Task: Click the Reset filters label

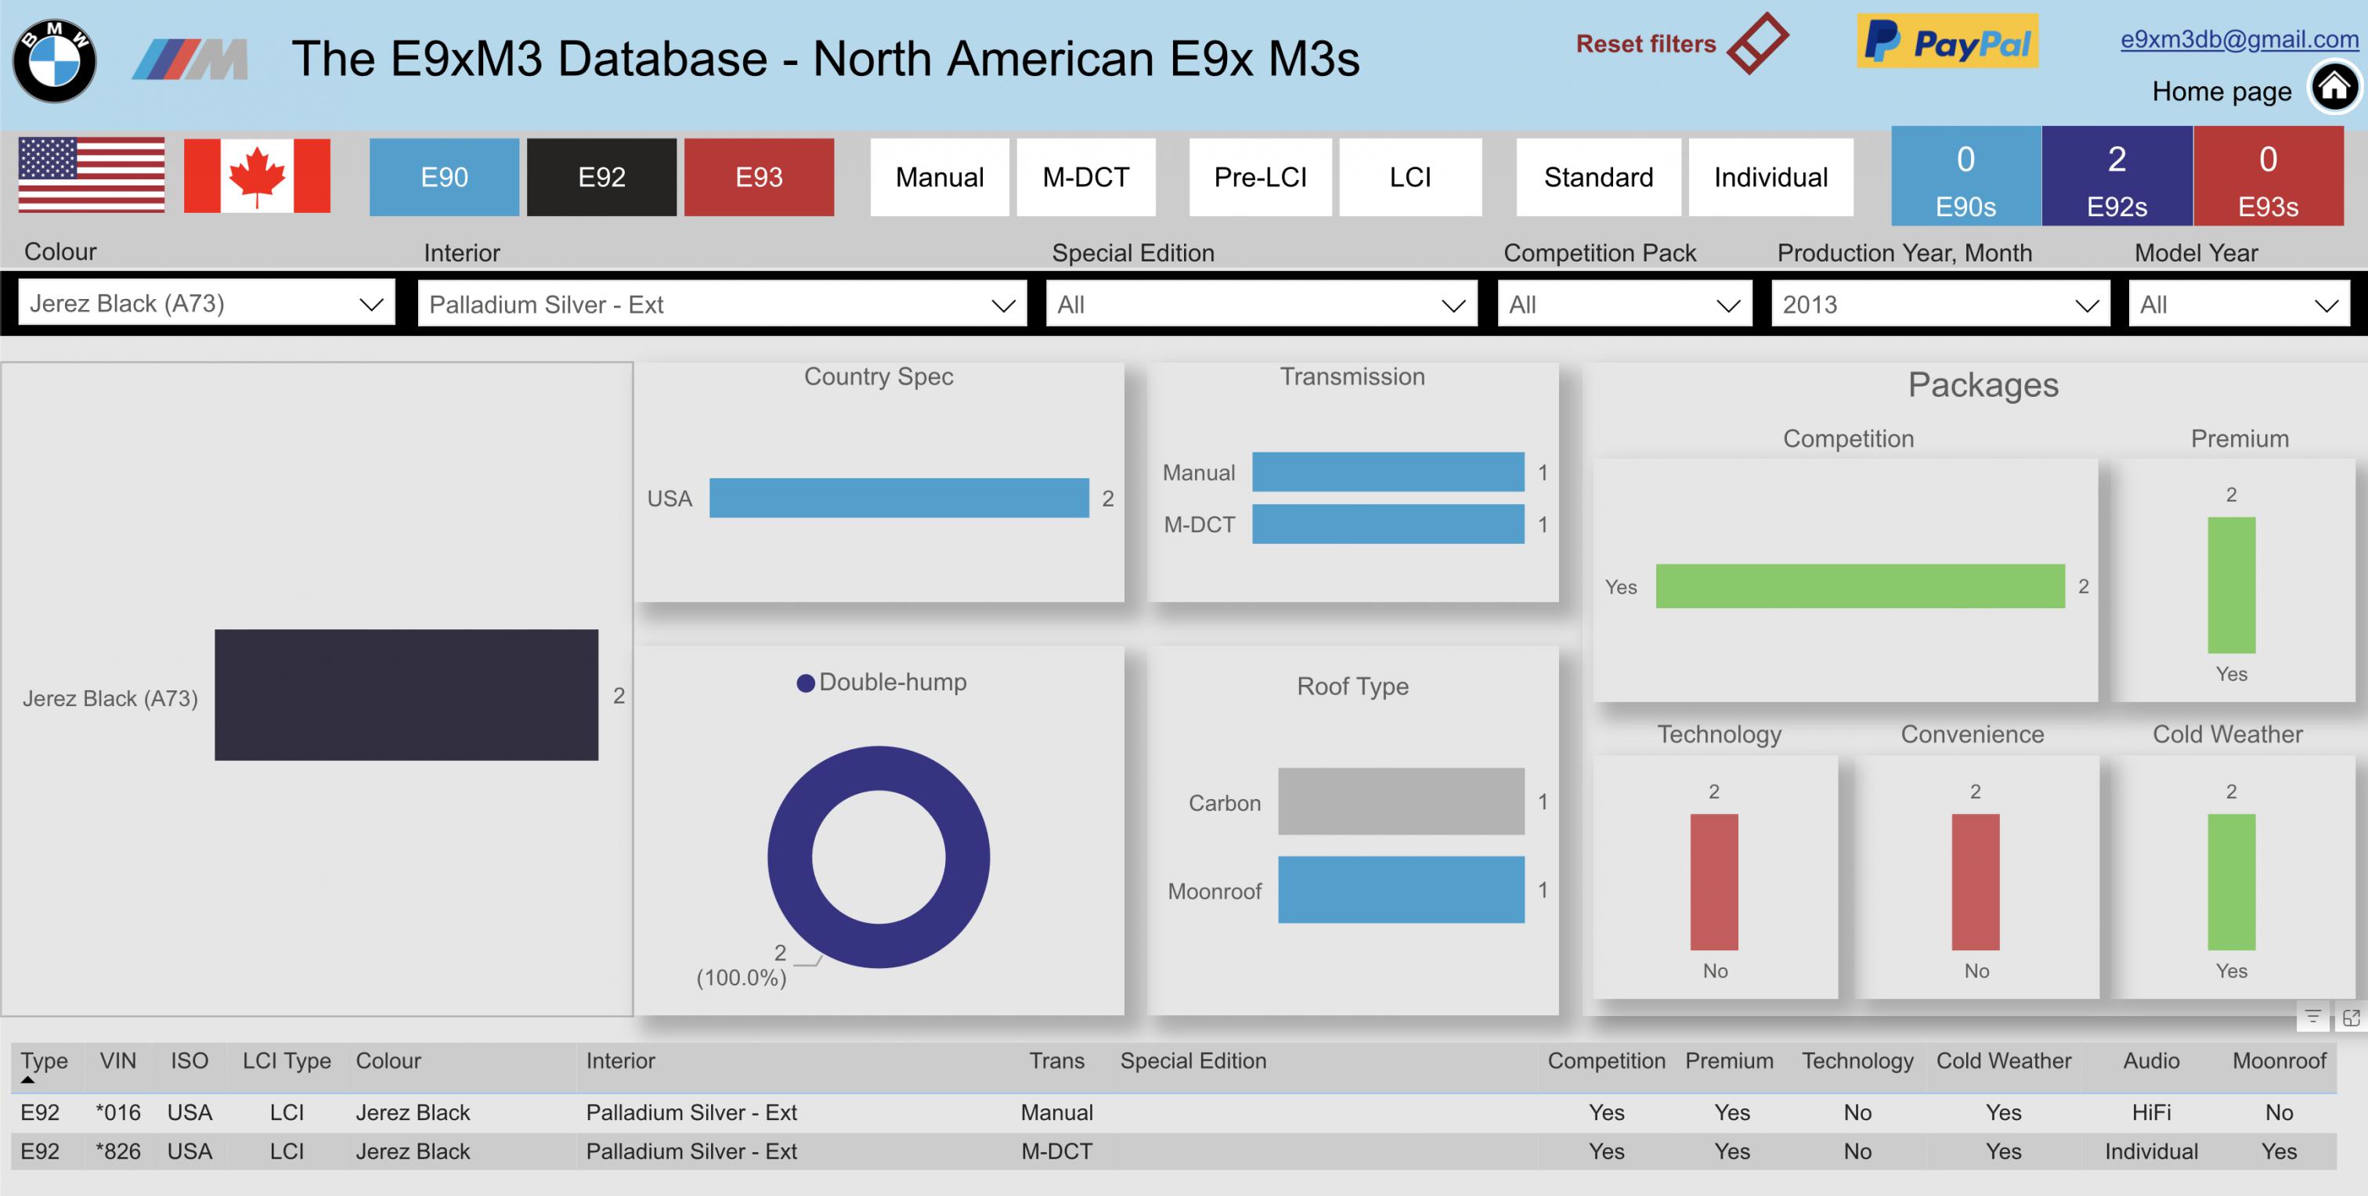Action: (1645, 43)
